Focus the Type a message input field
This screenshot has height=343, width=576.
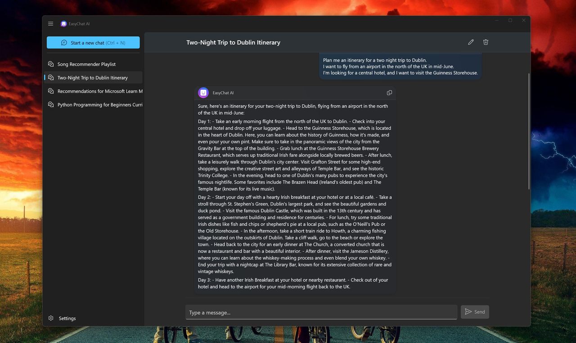(321, 312)
